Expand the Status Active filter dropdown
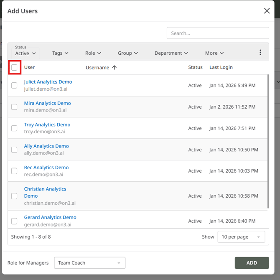 click(27, 53)
